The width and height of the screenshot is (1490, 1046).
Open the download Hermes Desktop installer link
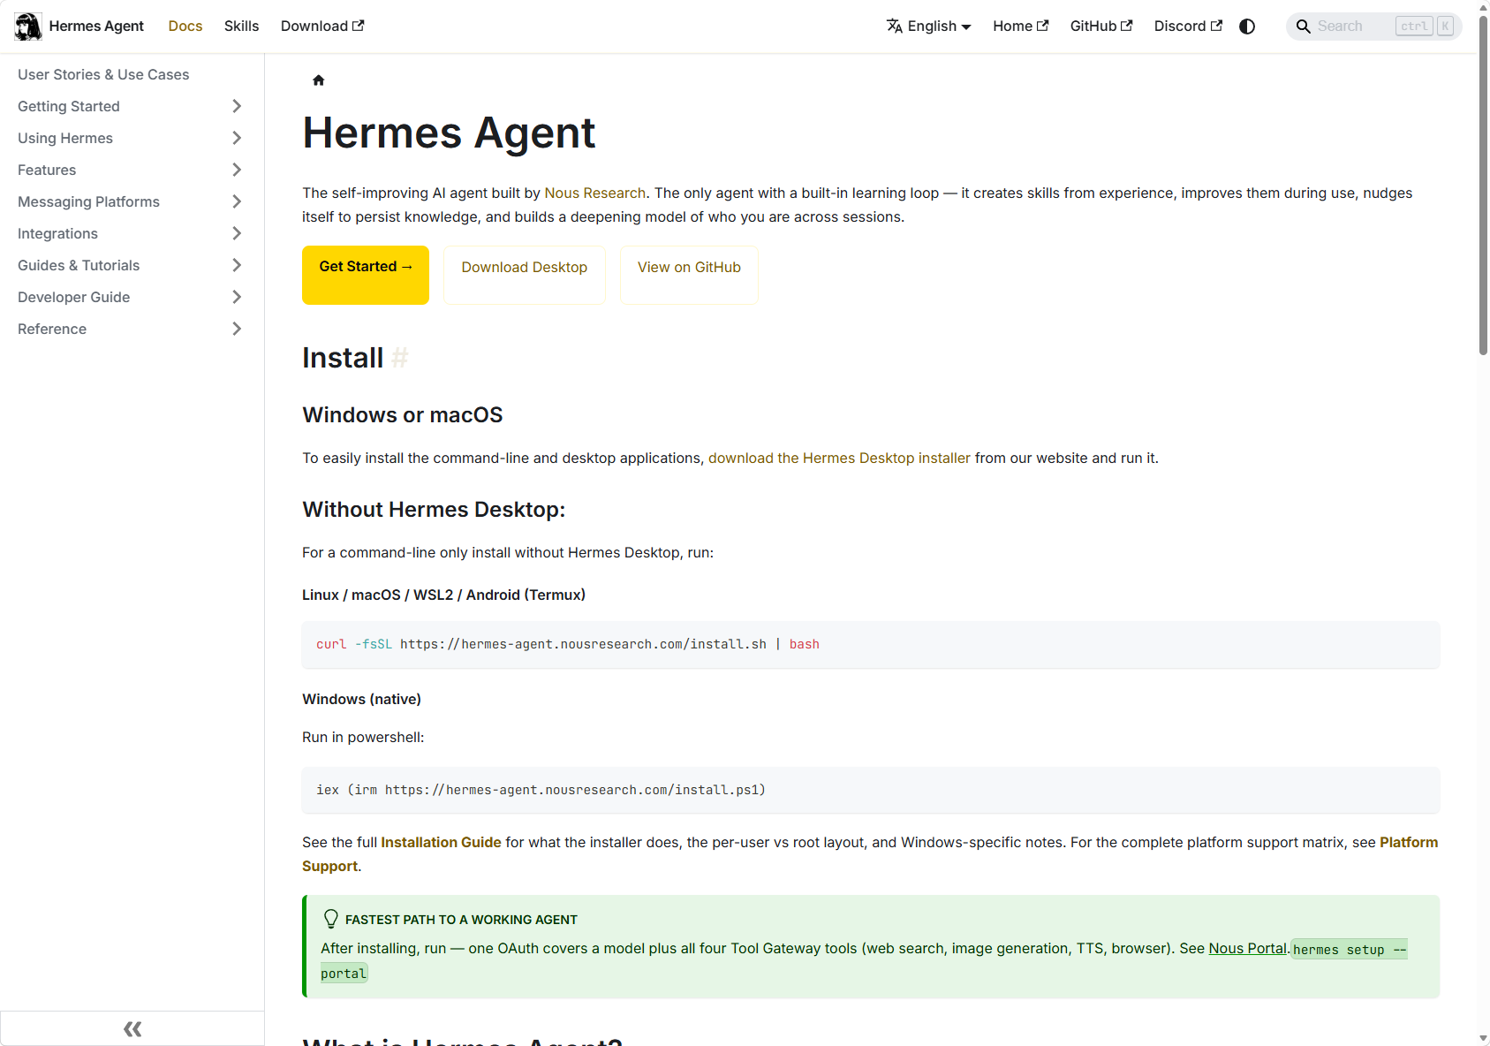coord(839,458)
